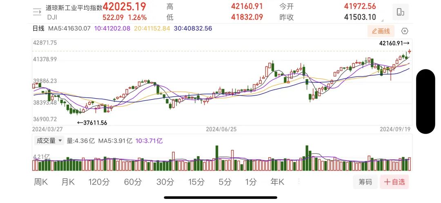The image size is (441, 203).
Task: Tap the day high value 42160.91 in header
Action: click(x=247, y=6)
